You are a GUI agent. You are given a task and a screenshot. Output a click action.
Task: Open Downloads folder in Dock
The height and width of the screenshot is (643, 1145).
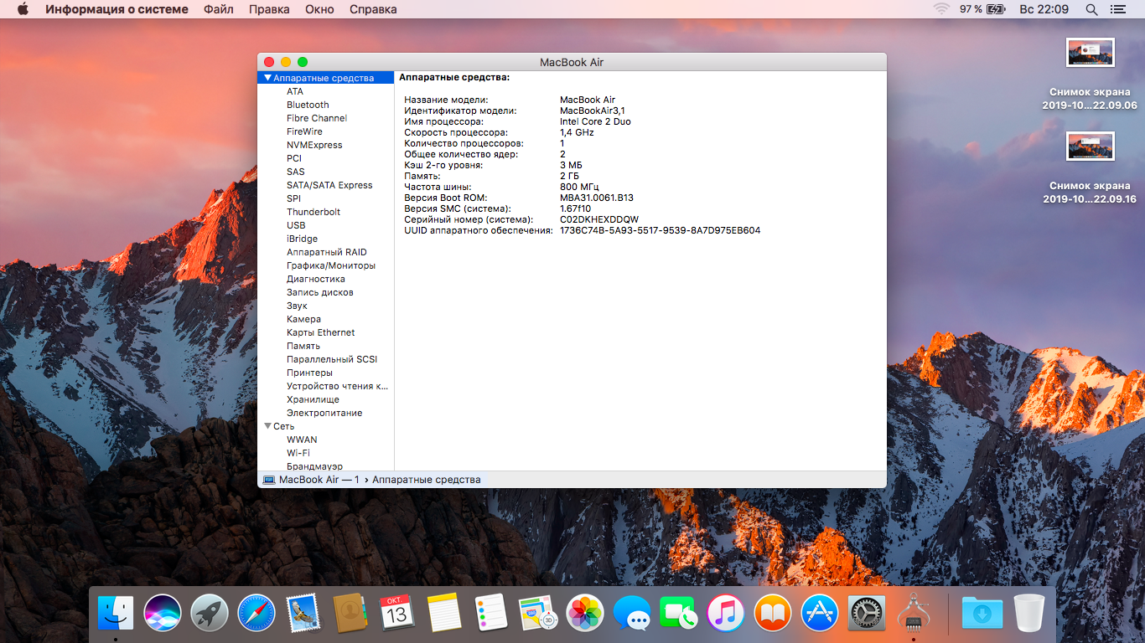pyautogui.click(x=982, y=613)
